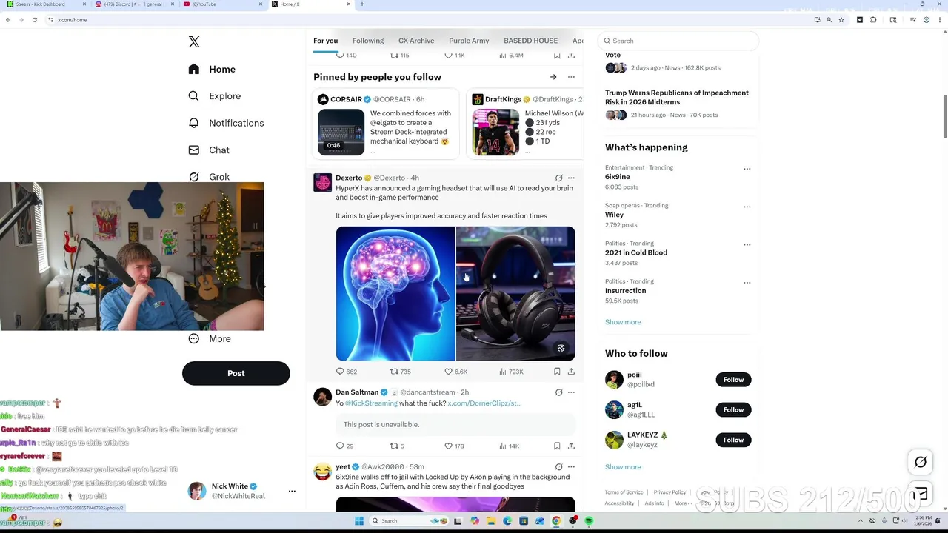This screenshot has height=533, width=948.
Task: Share the Dan Saltman post
Action: pyautogui.click(x=571, y=446)
